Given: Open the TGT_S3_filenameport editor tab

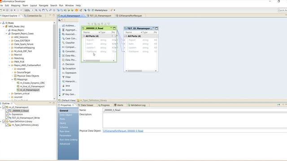Looking at the screenshot, I should [99, 16].
